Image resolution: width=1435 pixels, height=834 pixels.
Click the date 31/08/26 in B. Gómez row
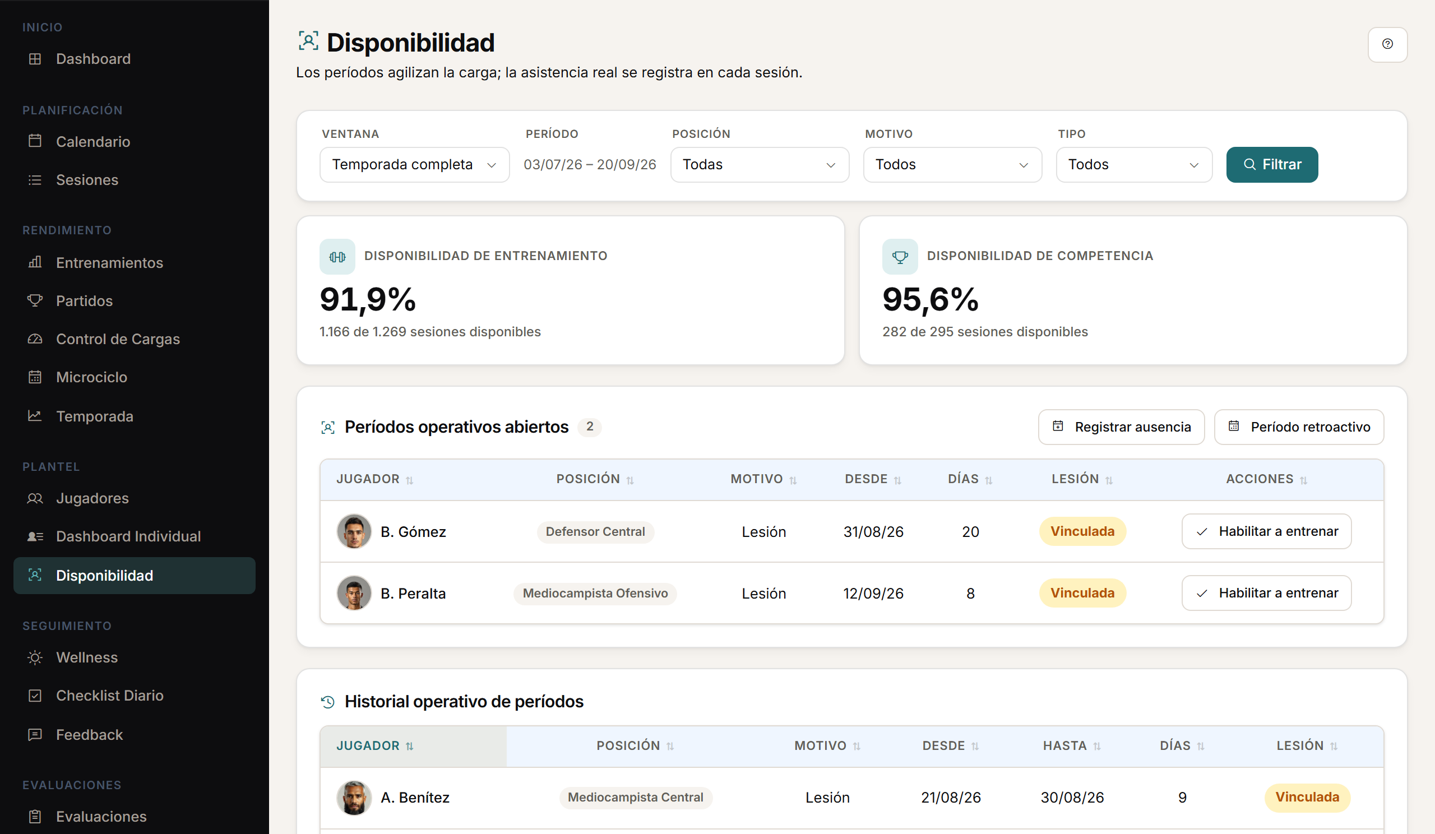(873, 532)
